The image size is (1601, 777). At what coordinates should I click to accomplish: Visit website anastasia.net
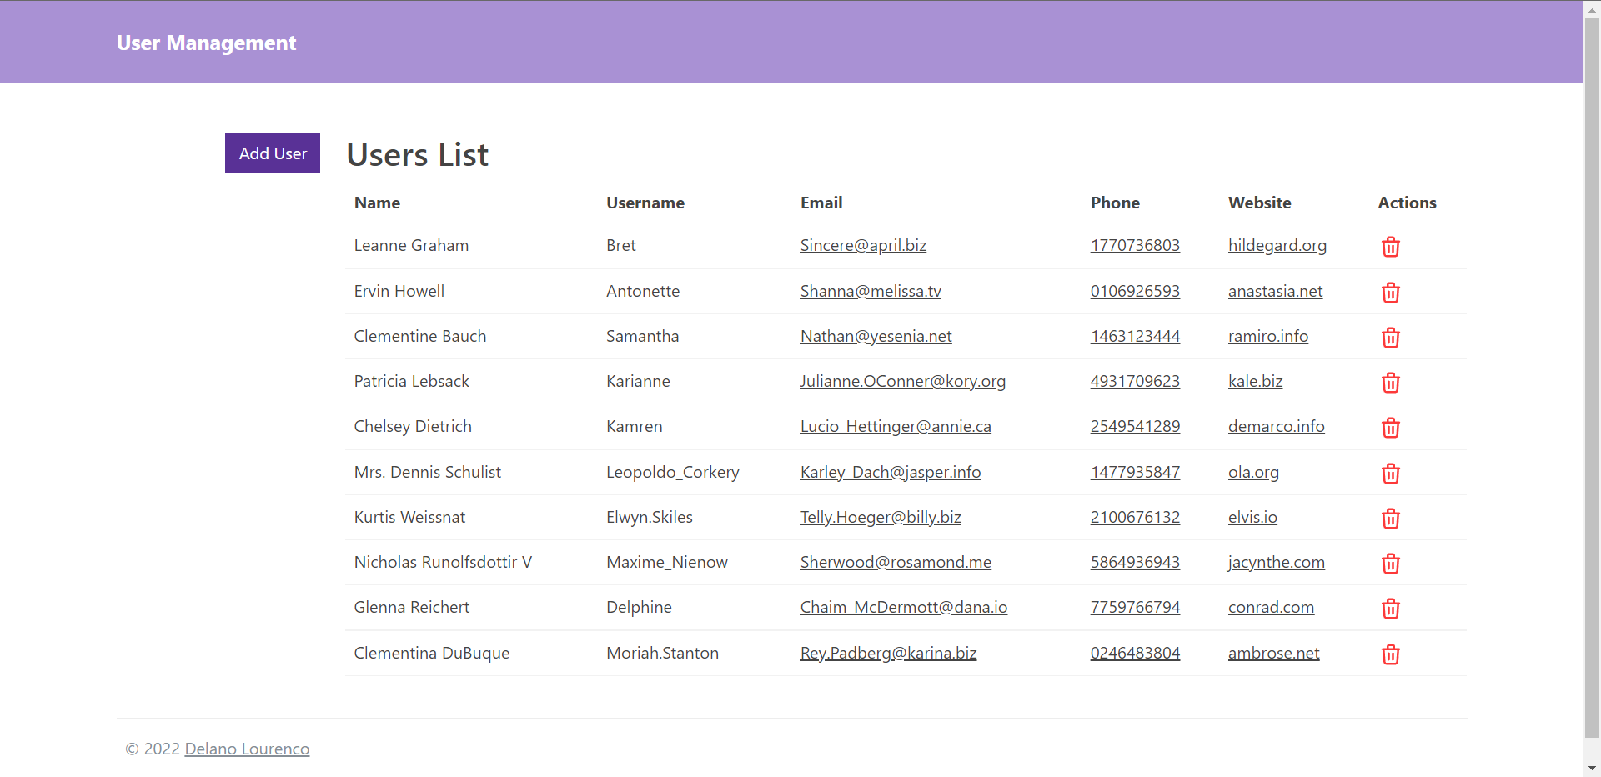(x=1275, y=291)
